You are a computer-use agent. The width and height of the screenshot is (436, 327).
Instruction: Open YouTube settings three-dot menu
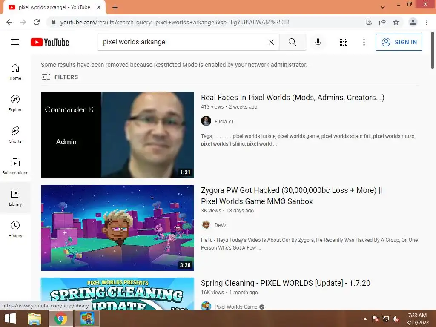click(x=364, y=42)
